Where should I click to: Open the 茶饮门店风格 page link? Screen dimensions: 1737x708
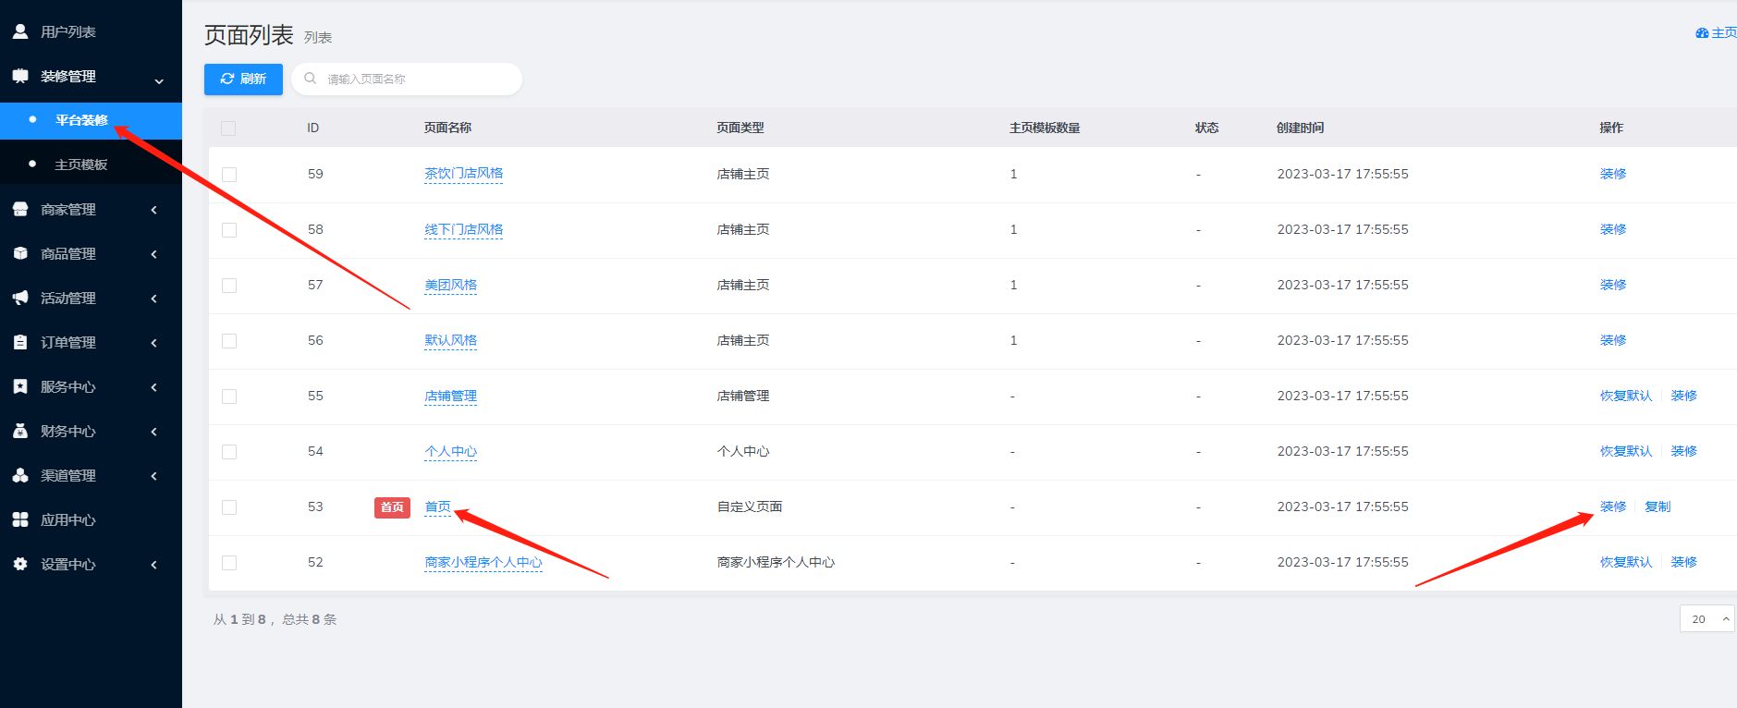464,174
